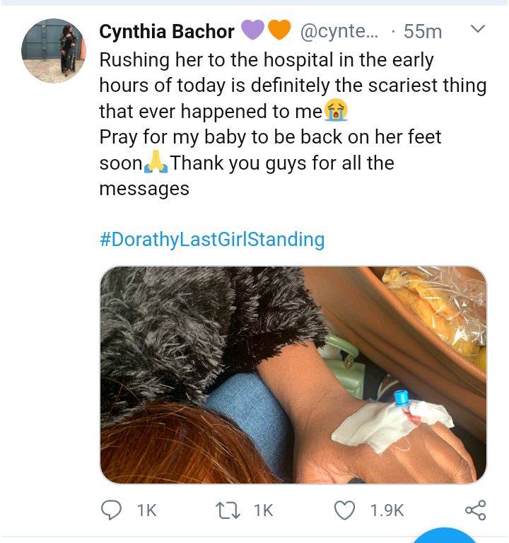Tap the 55m timestamp
This screenshot has width=509, height=543.
click(x=423, y=32)
